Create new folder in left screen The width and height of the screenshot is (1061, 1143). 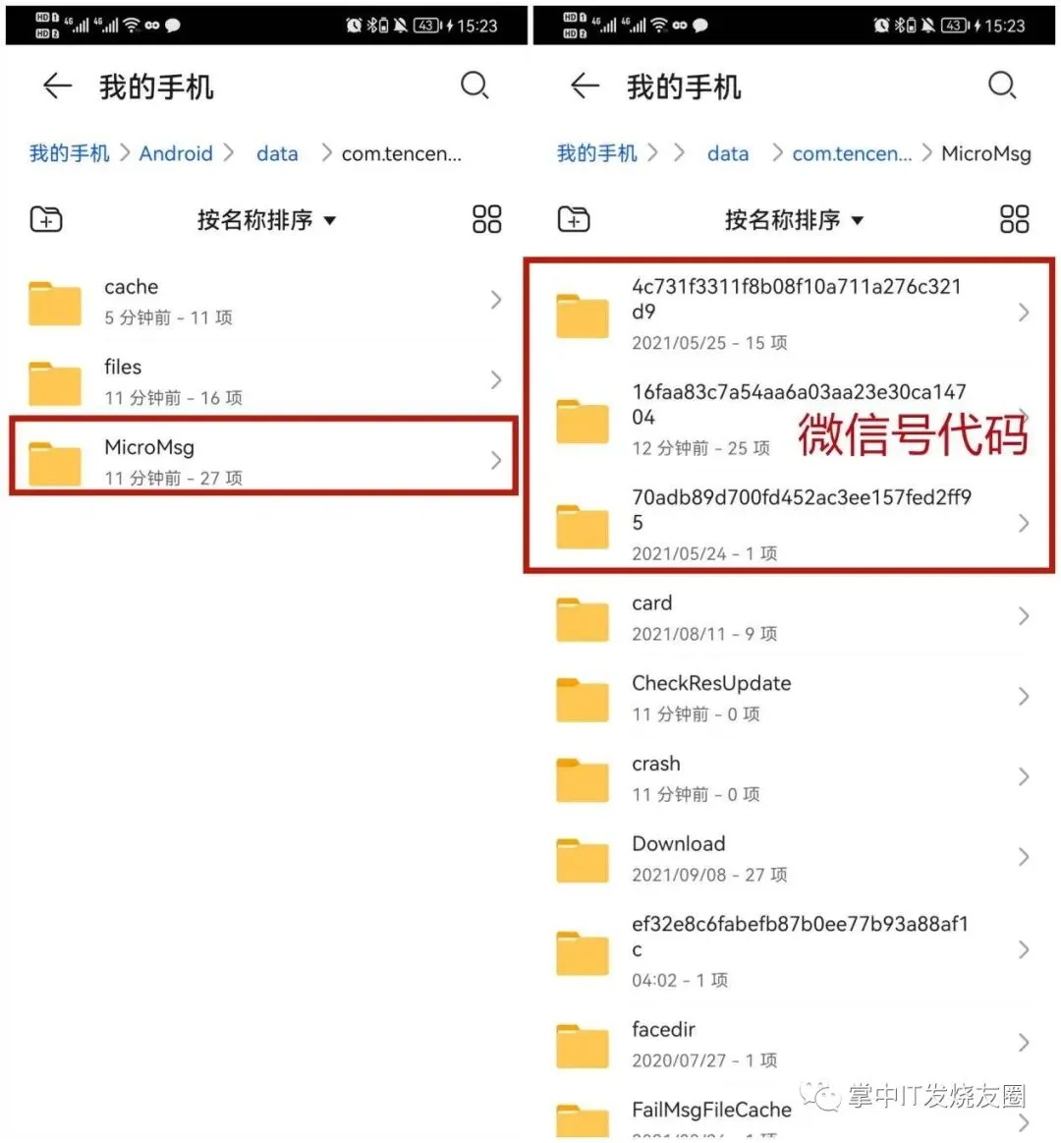point(46,219)
